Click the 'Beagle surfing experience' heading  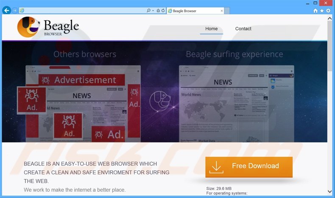pyautogui.click(x=234, y=54)
